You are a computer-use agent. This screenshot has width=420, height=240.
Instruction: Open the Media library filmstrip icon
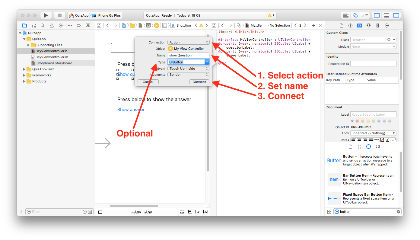tap(377, 146)
